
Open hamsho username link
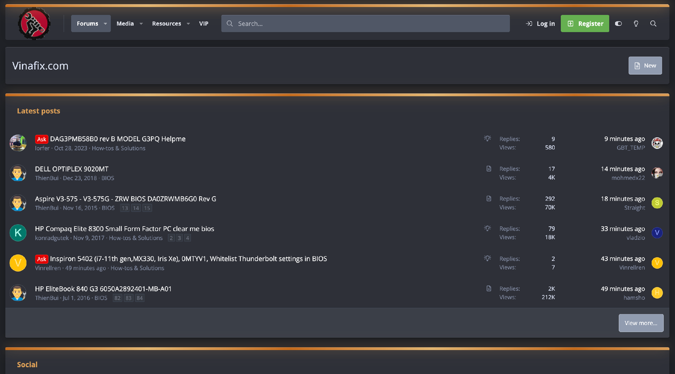(x=634, y=298)
